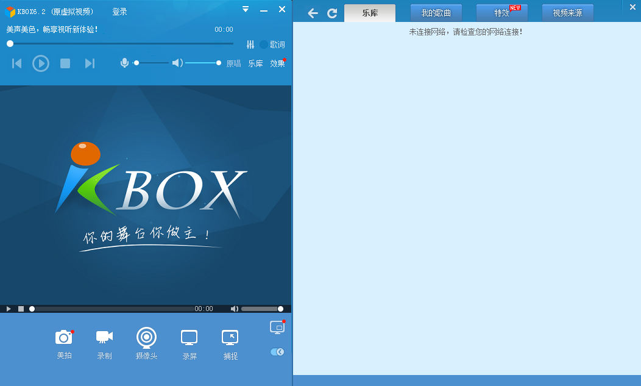
Task: Go back using the left arrow icon
Action: tap(313, 13)
